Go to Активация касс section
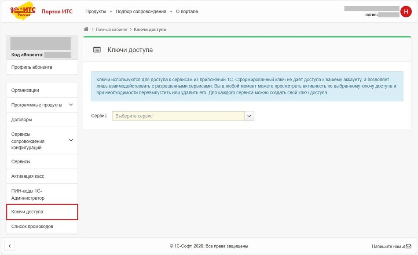This screenshot has width=418, height=255. pyautogui.click(x=28, y=176)
